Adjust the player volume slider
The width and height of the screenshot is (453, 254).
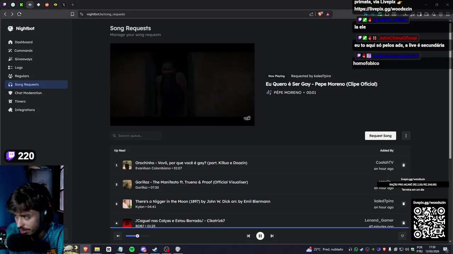pyautogui.click(x=137, y=236)
